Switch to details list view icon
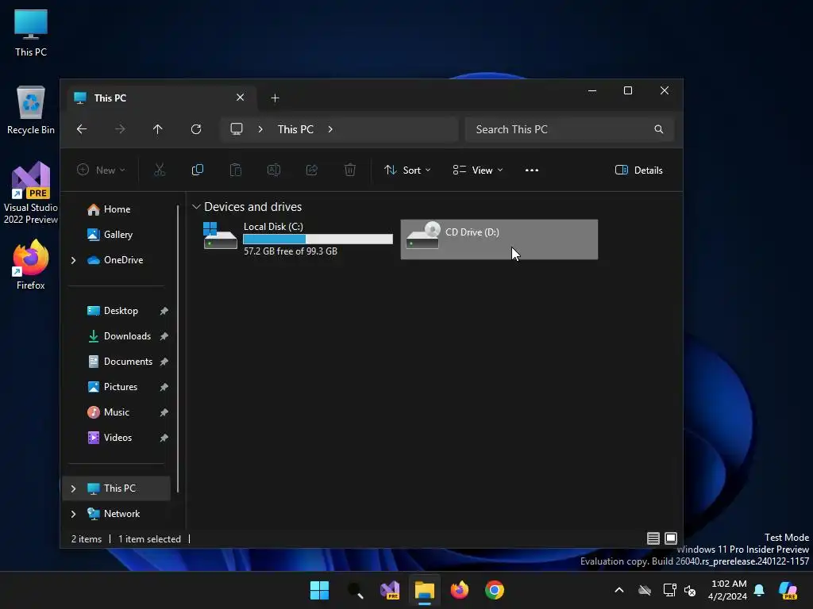This screenshot has width=813, height=609. [653, 538]
